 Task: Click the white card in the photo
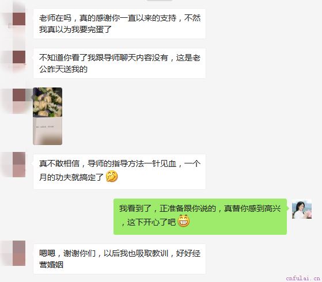[47, 131]
